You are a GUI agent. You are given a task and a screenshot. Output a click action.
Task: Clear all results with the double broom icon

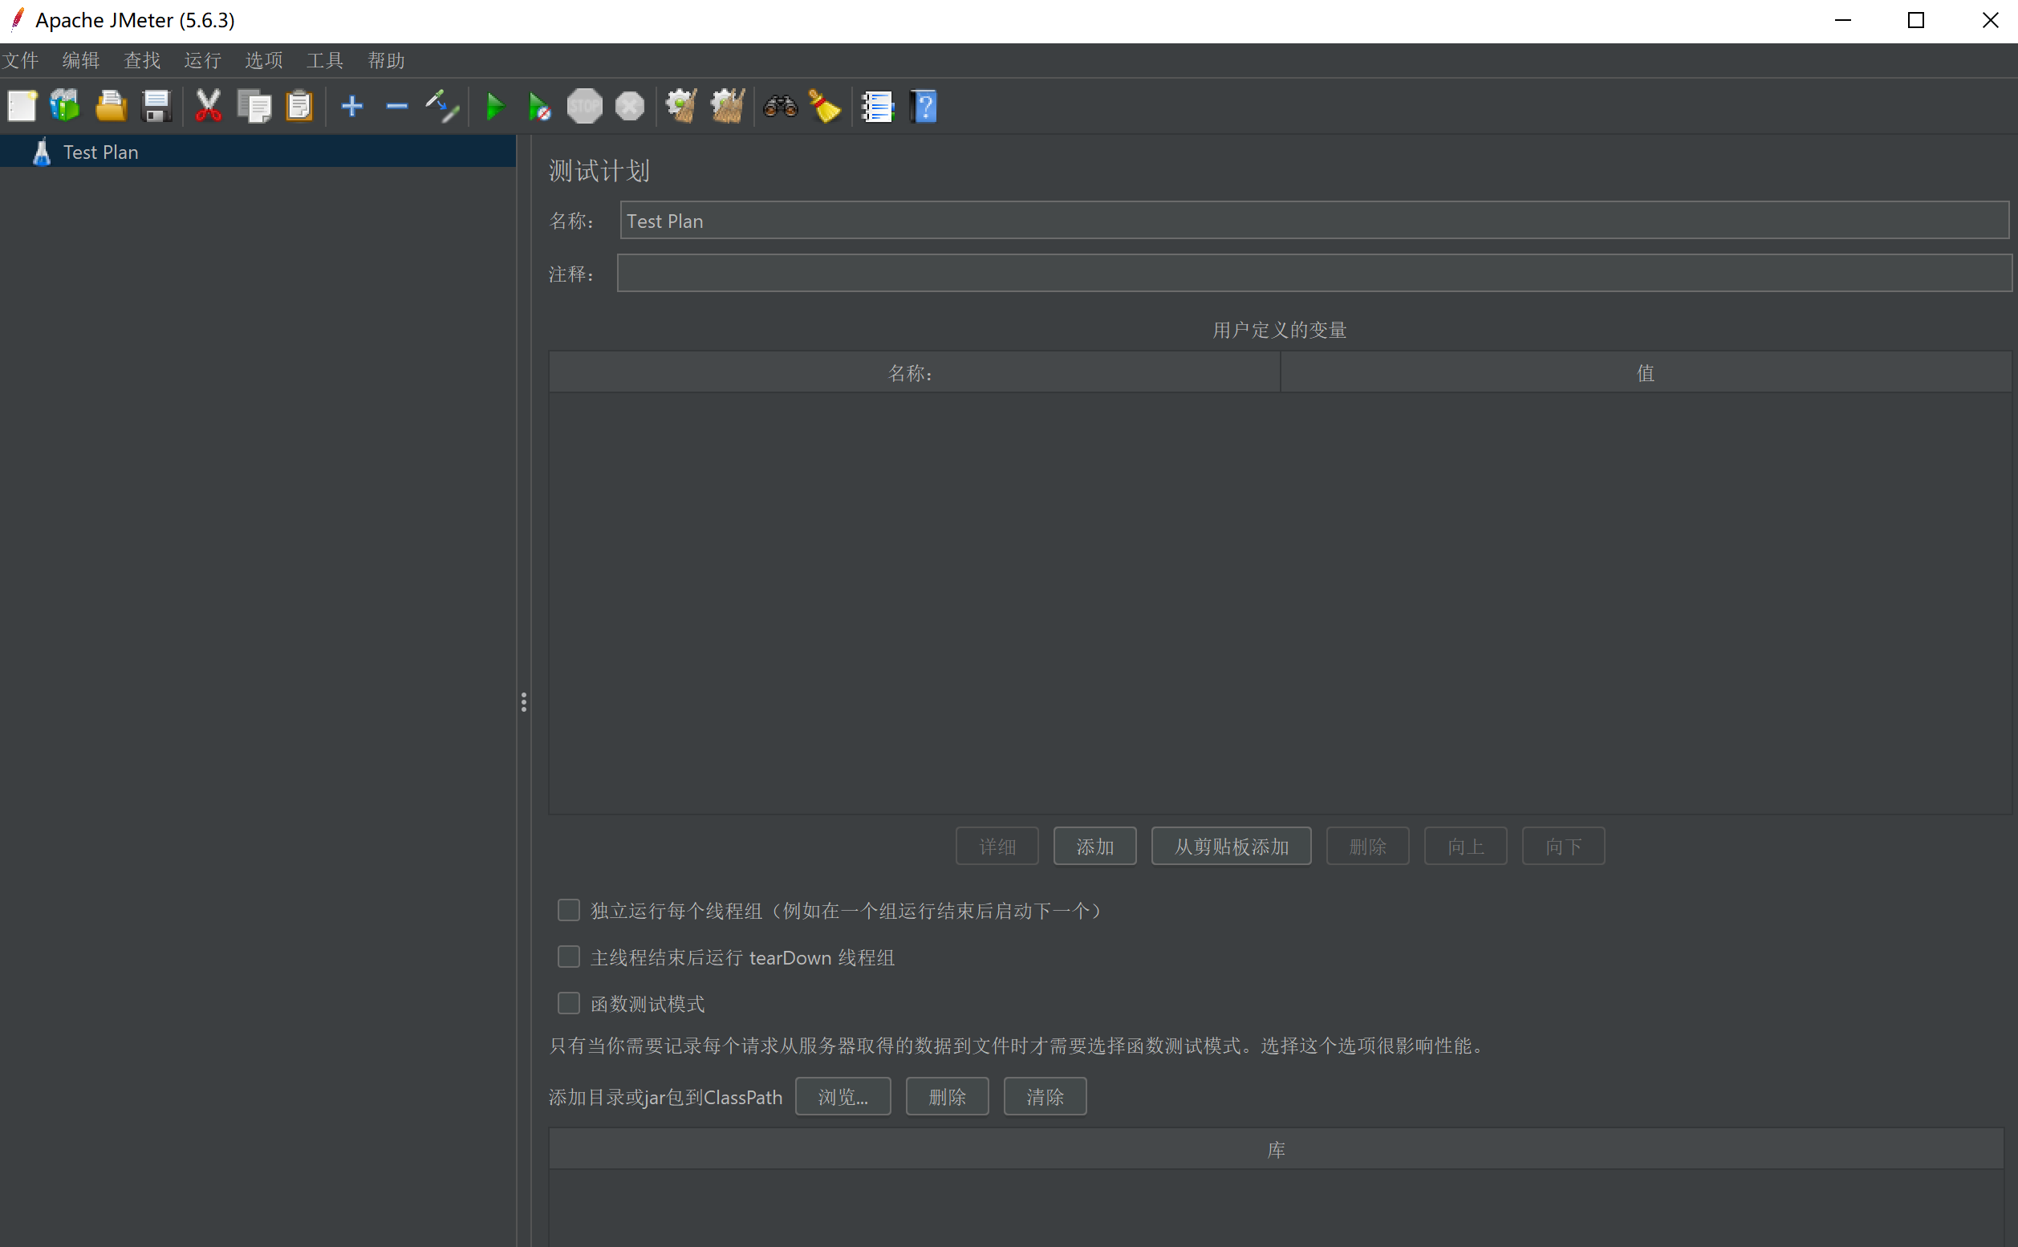(728, 107)
